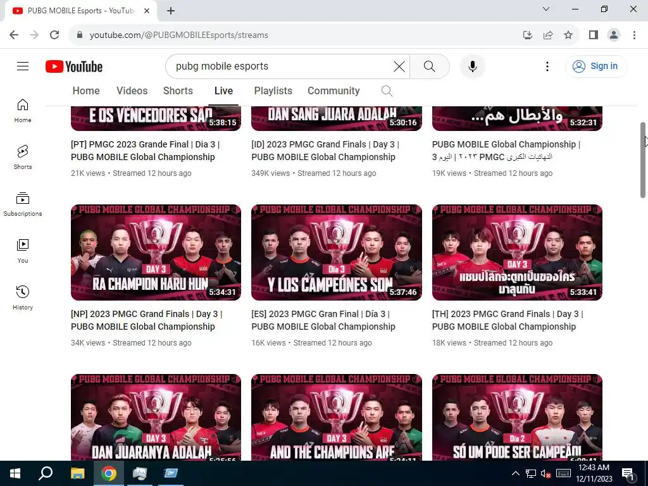Switch to the channel Home tab

tap(86, 91)
